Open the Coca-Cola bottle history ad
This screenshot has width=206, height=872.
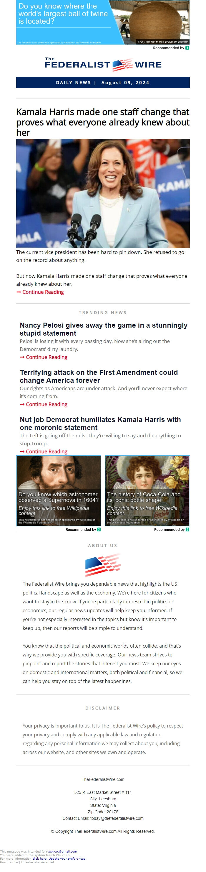click(147, 490)
